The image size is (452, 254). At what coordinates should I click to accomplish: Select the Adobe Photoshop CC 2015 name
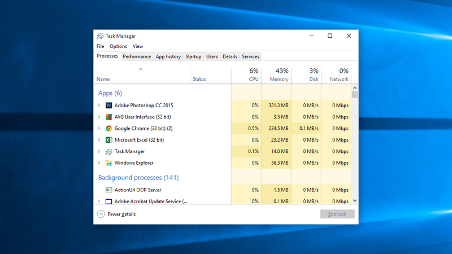[144, 106]
